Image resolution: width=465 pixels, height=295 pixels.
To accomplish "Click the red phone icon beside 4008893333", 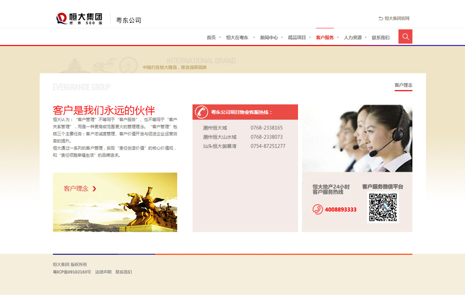I will point(318,209).
